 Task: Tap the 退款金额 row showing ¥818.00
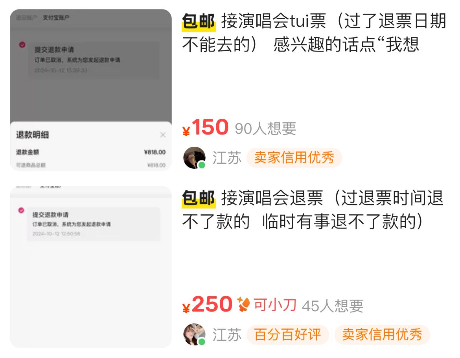point(91,152)
